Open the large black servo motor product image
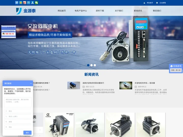The image size is (183, 137). pos(120,125)
